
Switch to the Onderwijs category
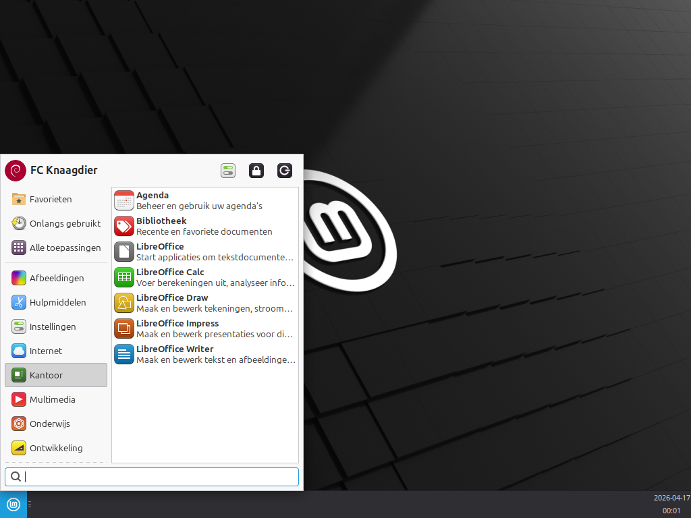click(50, 424)
